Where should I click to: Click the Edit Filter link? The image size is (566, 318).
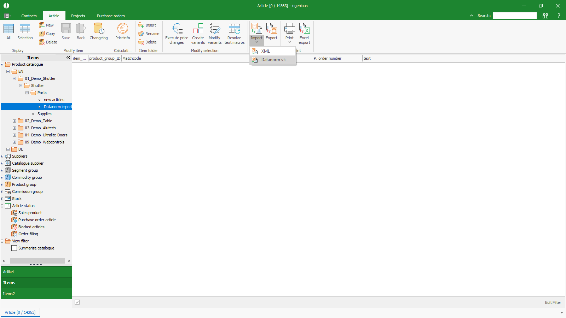553,302
